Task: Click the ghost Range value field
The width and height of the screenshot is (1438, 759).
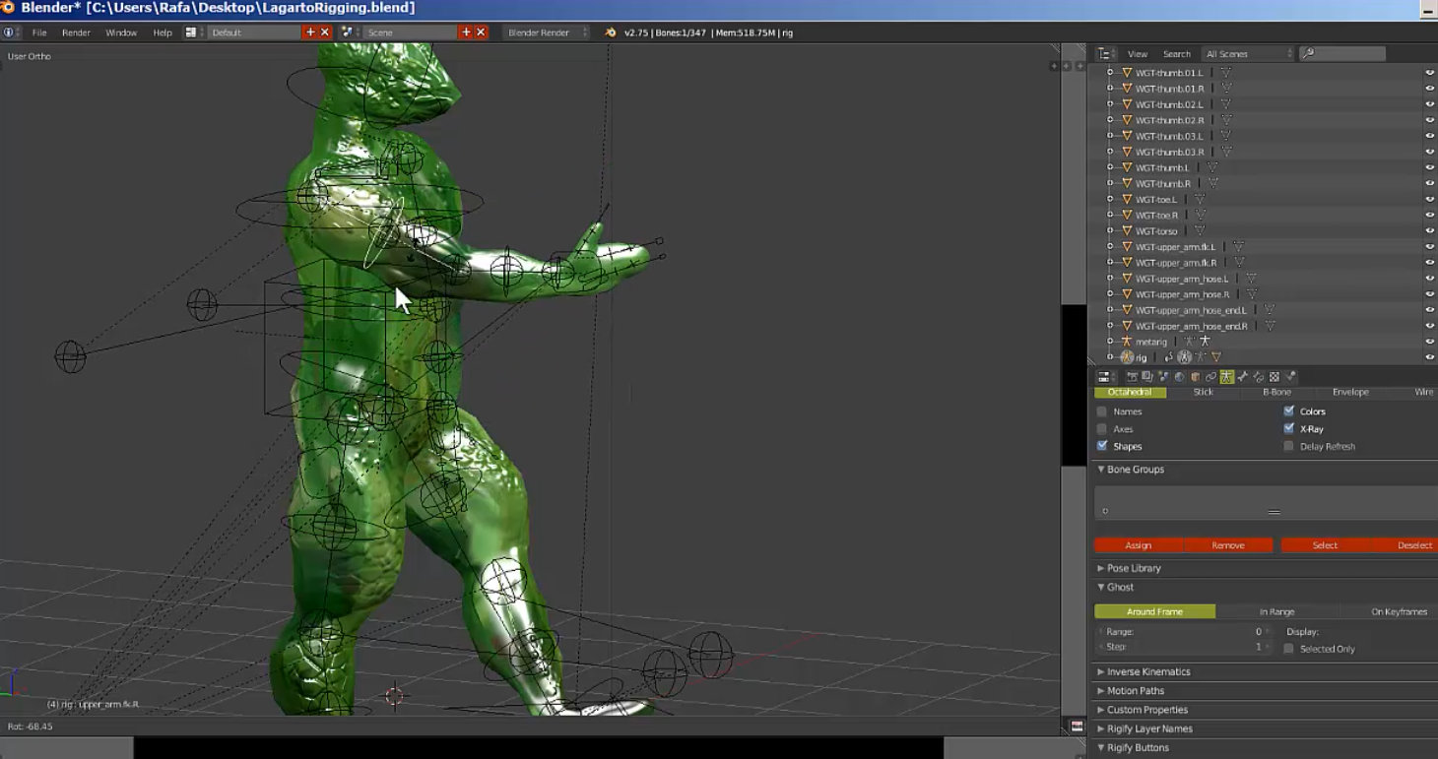Action: point(1180,632)
